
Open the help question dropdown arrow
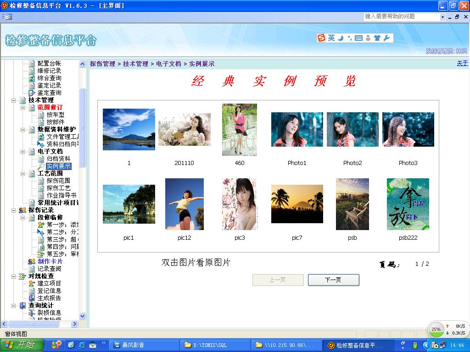(x=443, y=17)
